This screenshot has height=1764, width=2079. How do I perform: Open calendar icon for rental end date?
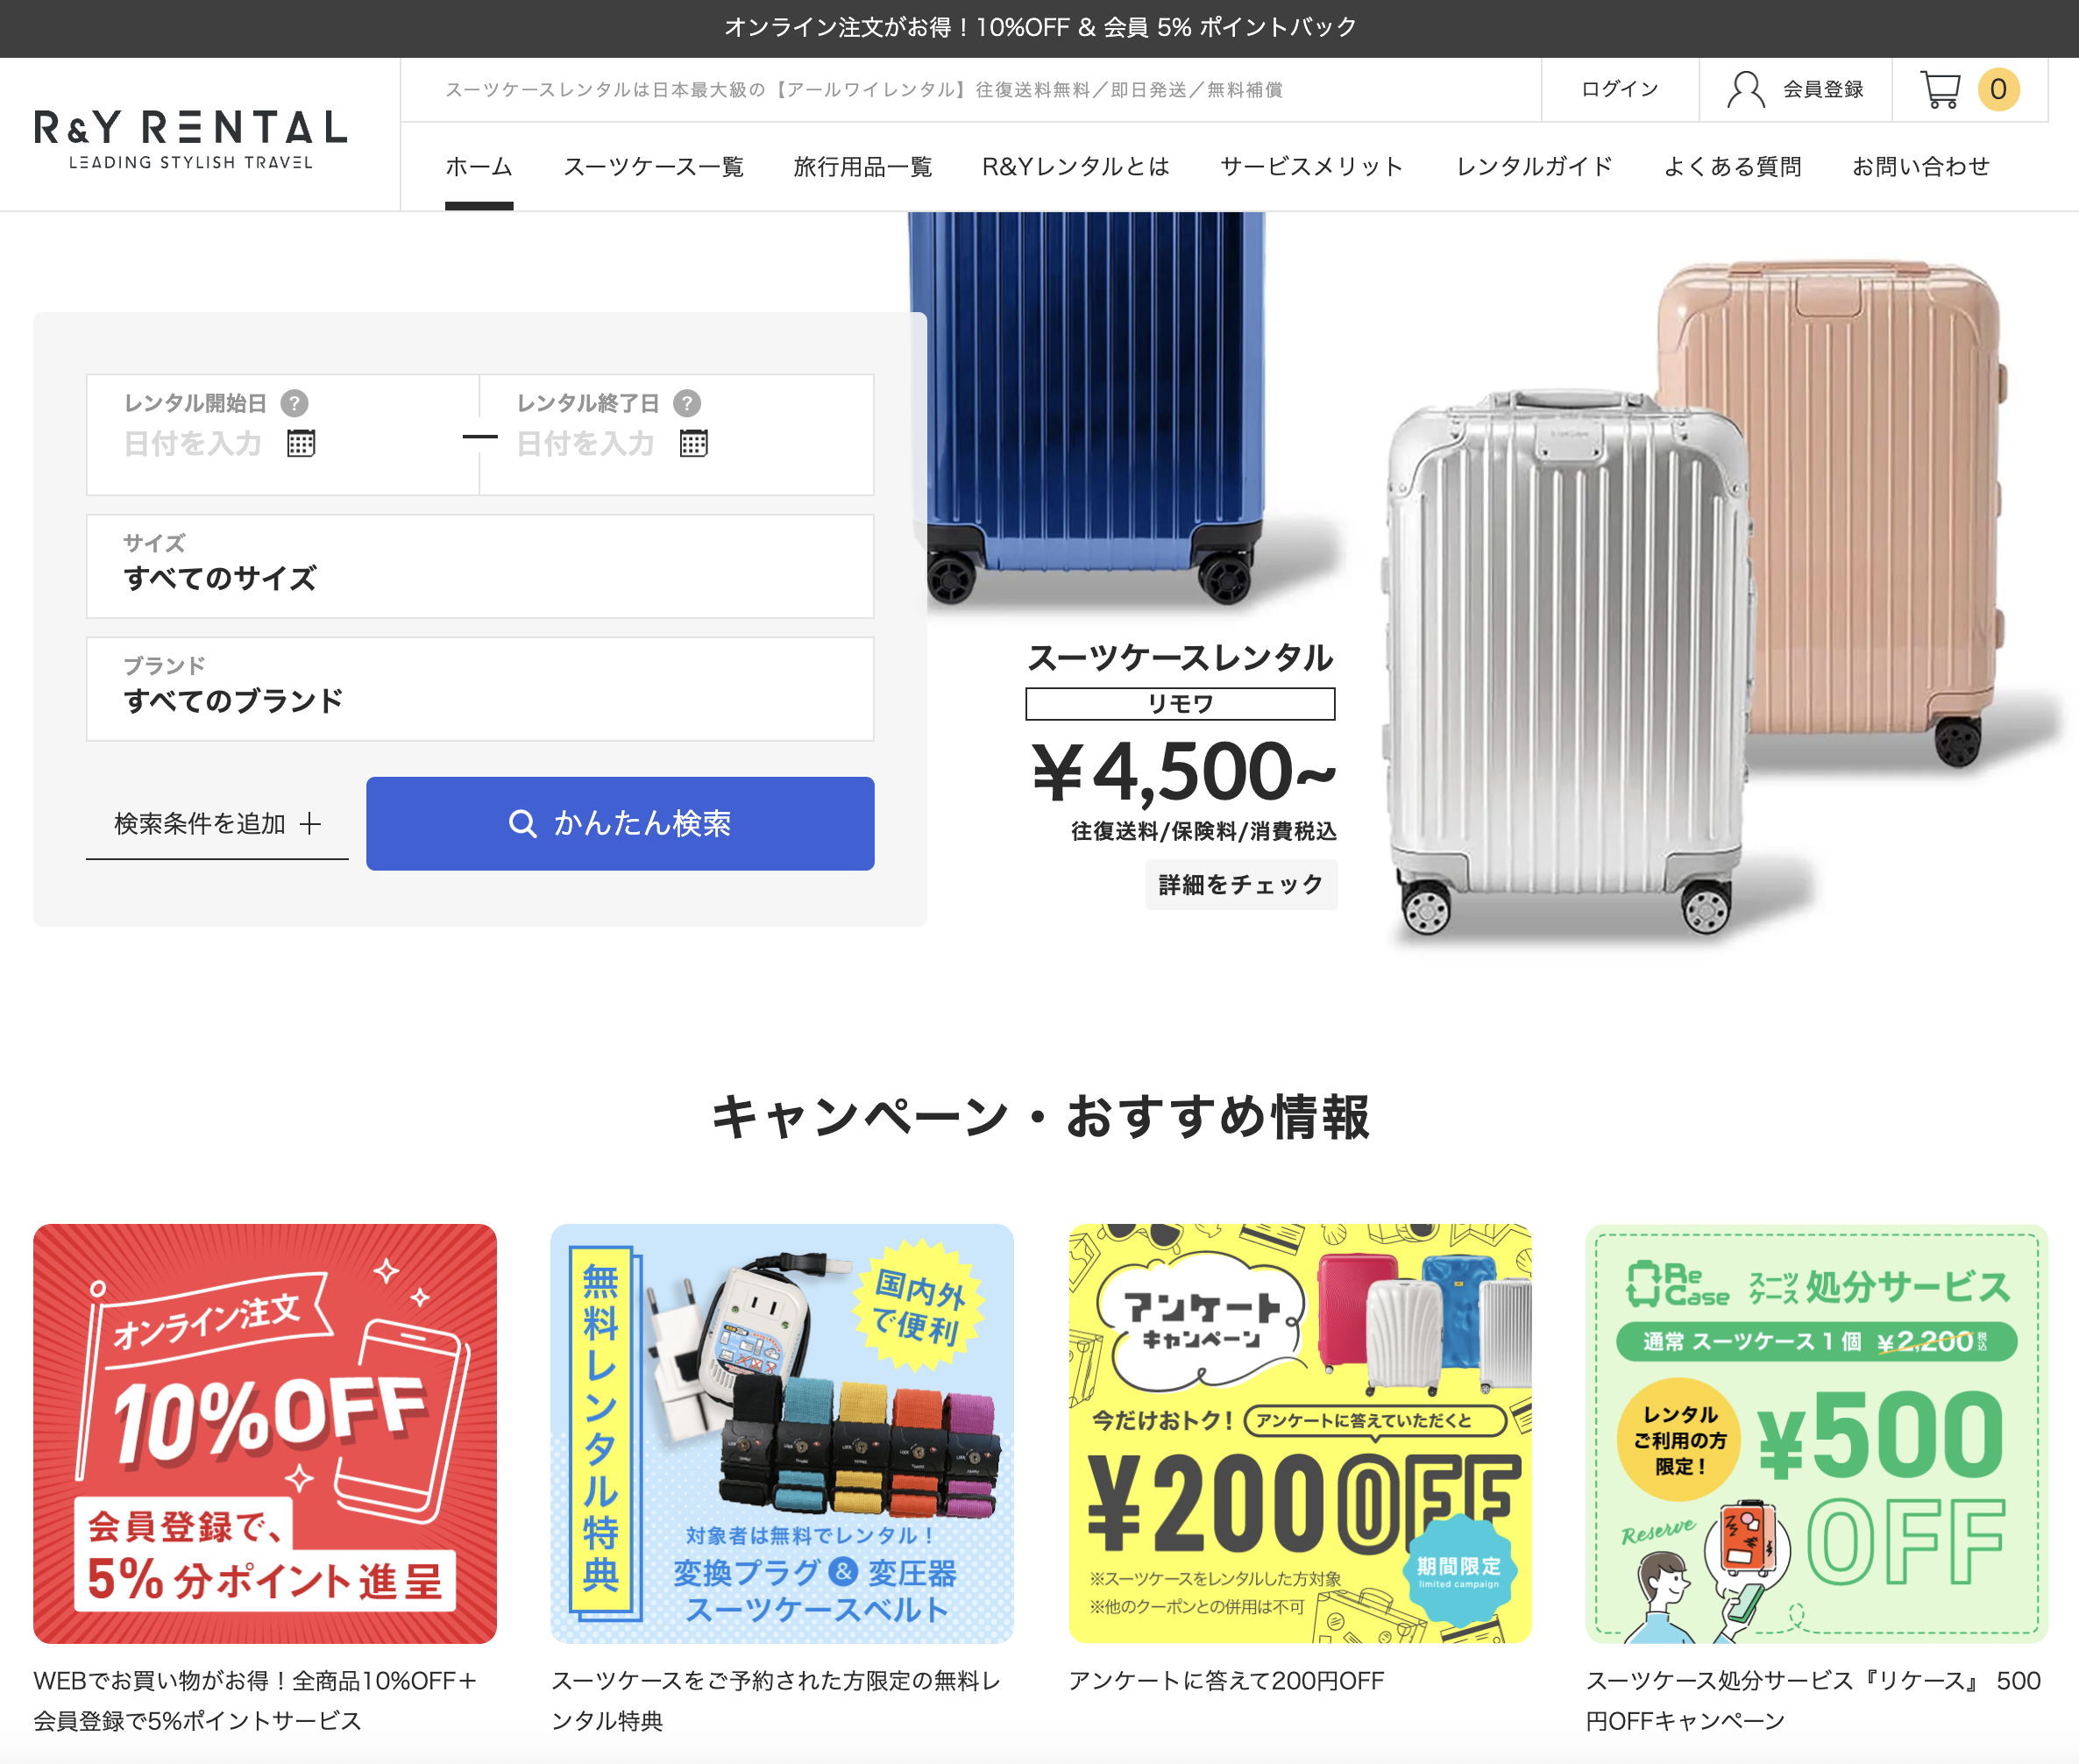pos(693,443)
